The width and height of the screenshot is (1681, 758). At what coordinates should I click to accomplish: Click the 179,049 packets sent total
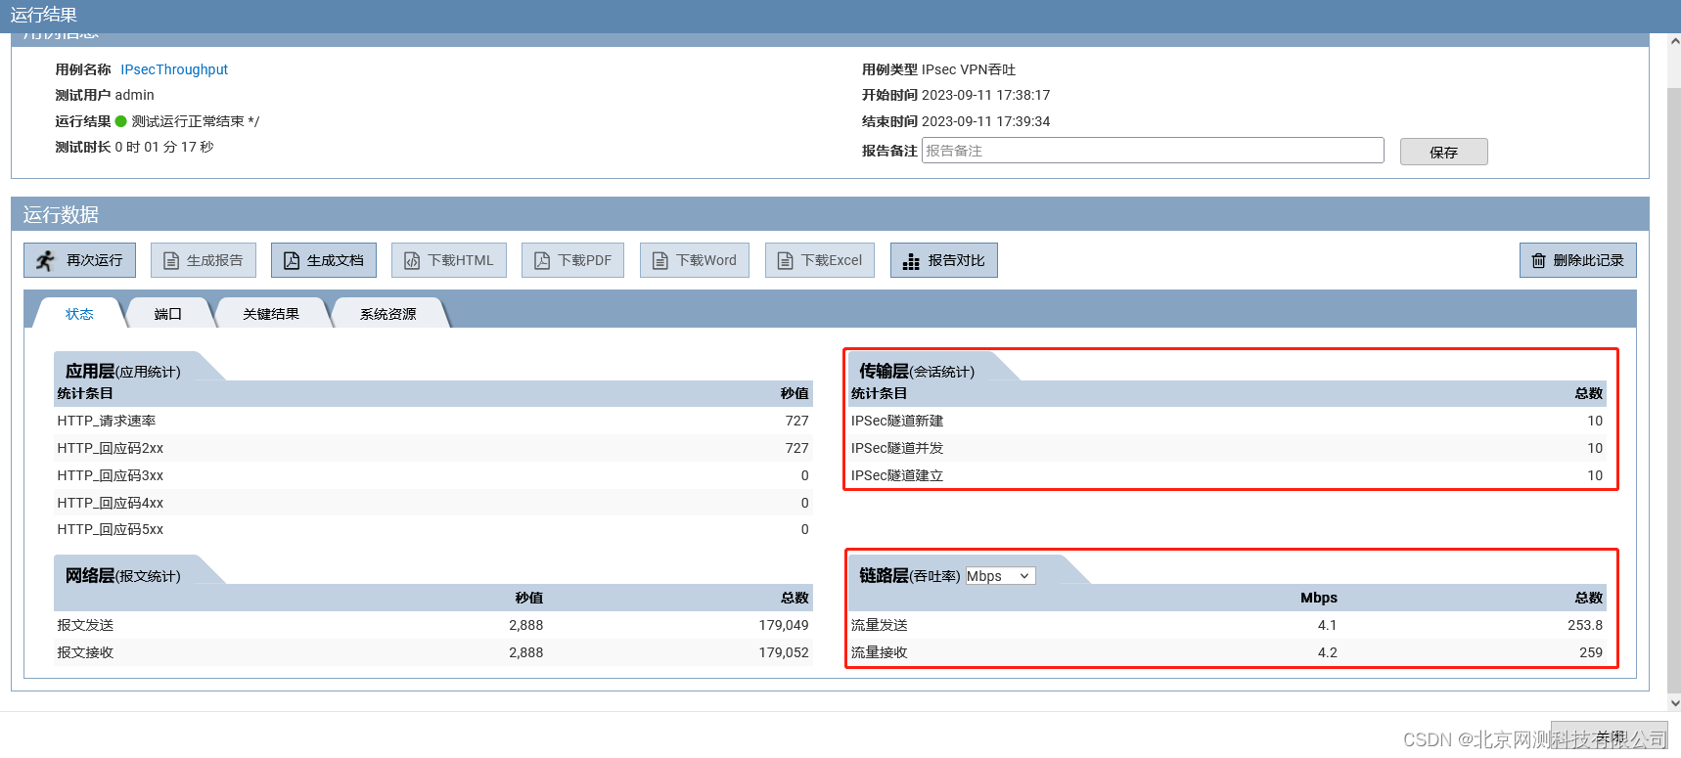(784, 625)
